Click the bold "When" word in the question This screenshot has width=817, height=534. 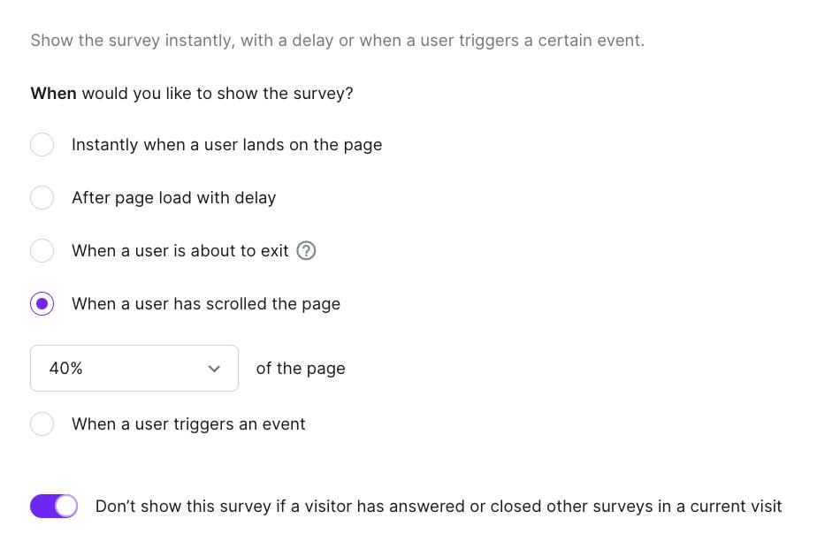coord(53,94)
